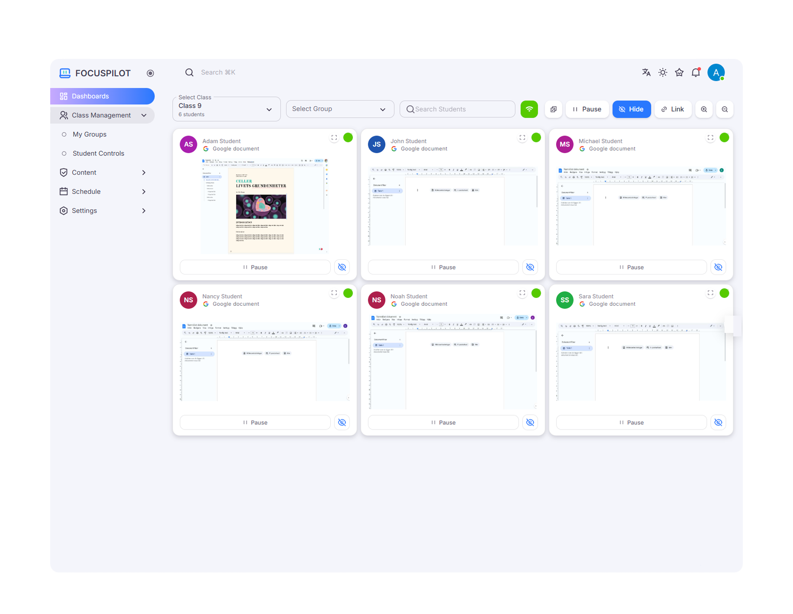
Task: Hide Nancy Student's screen with eye toggle
Action: pos(342,422)
